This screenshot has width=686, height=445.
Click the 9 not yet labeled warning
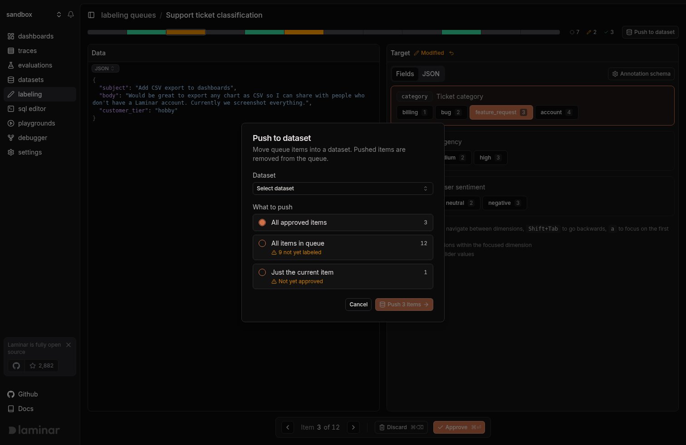296,252
